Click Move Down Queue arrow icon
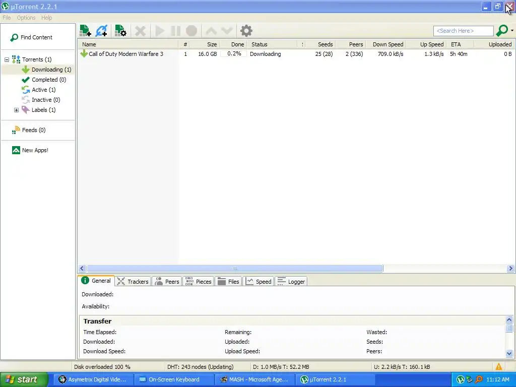Viewport: 516px width, 387px height. coord(227,31)
